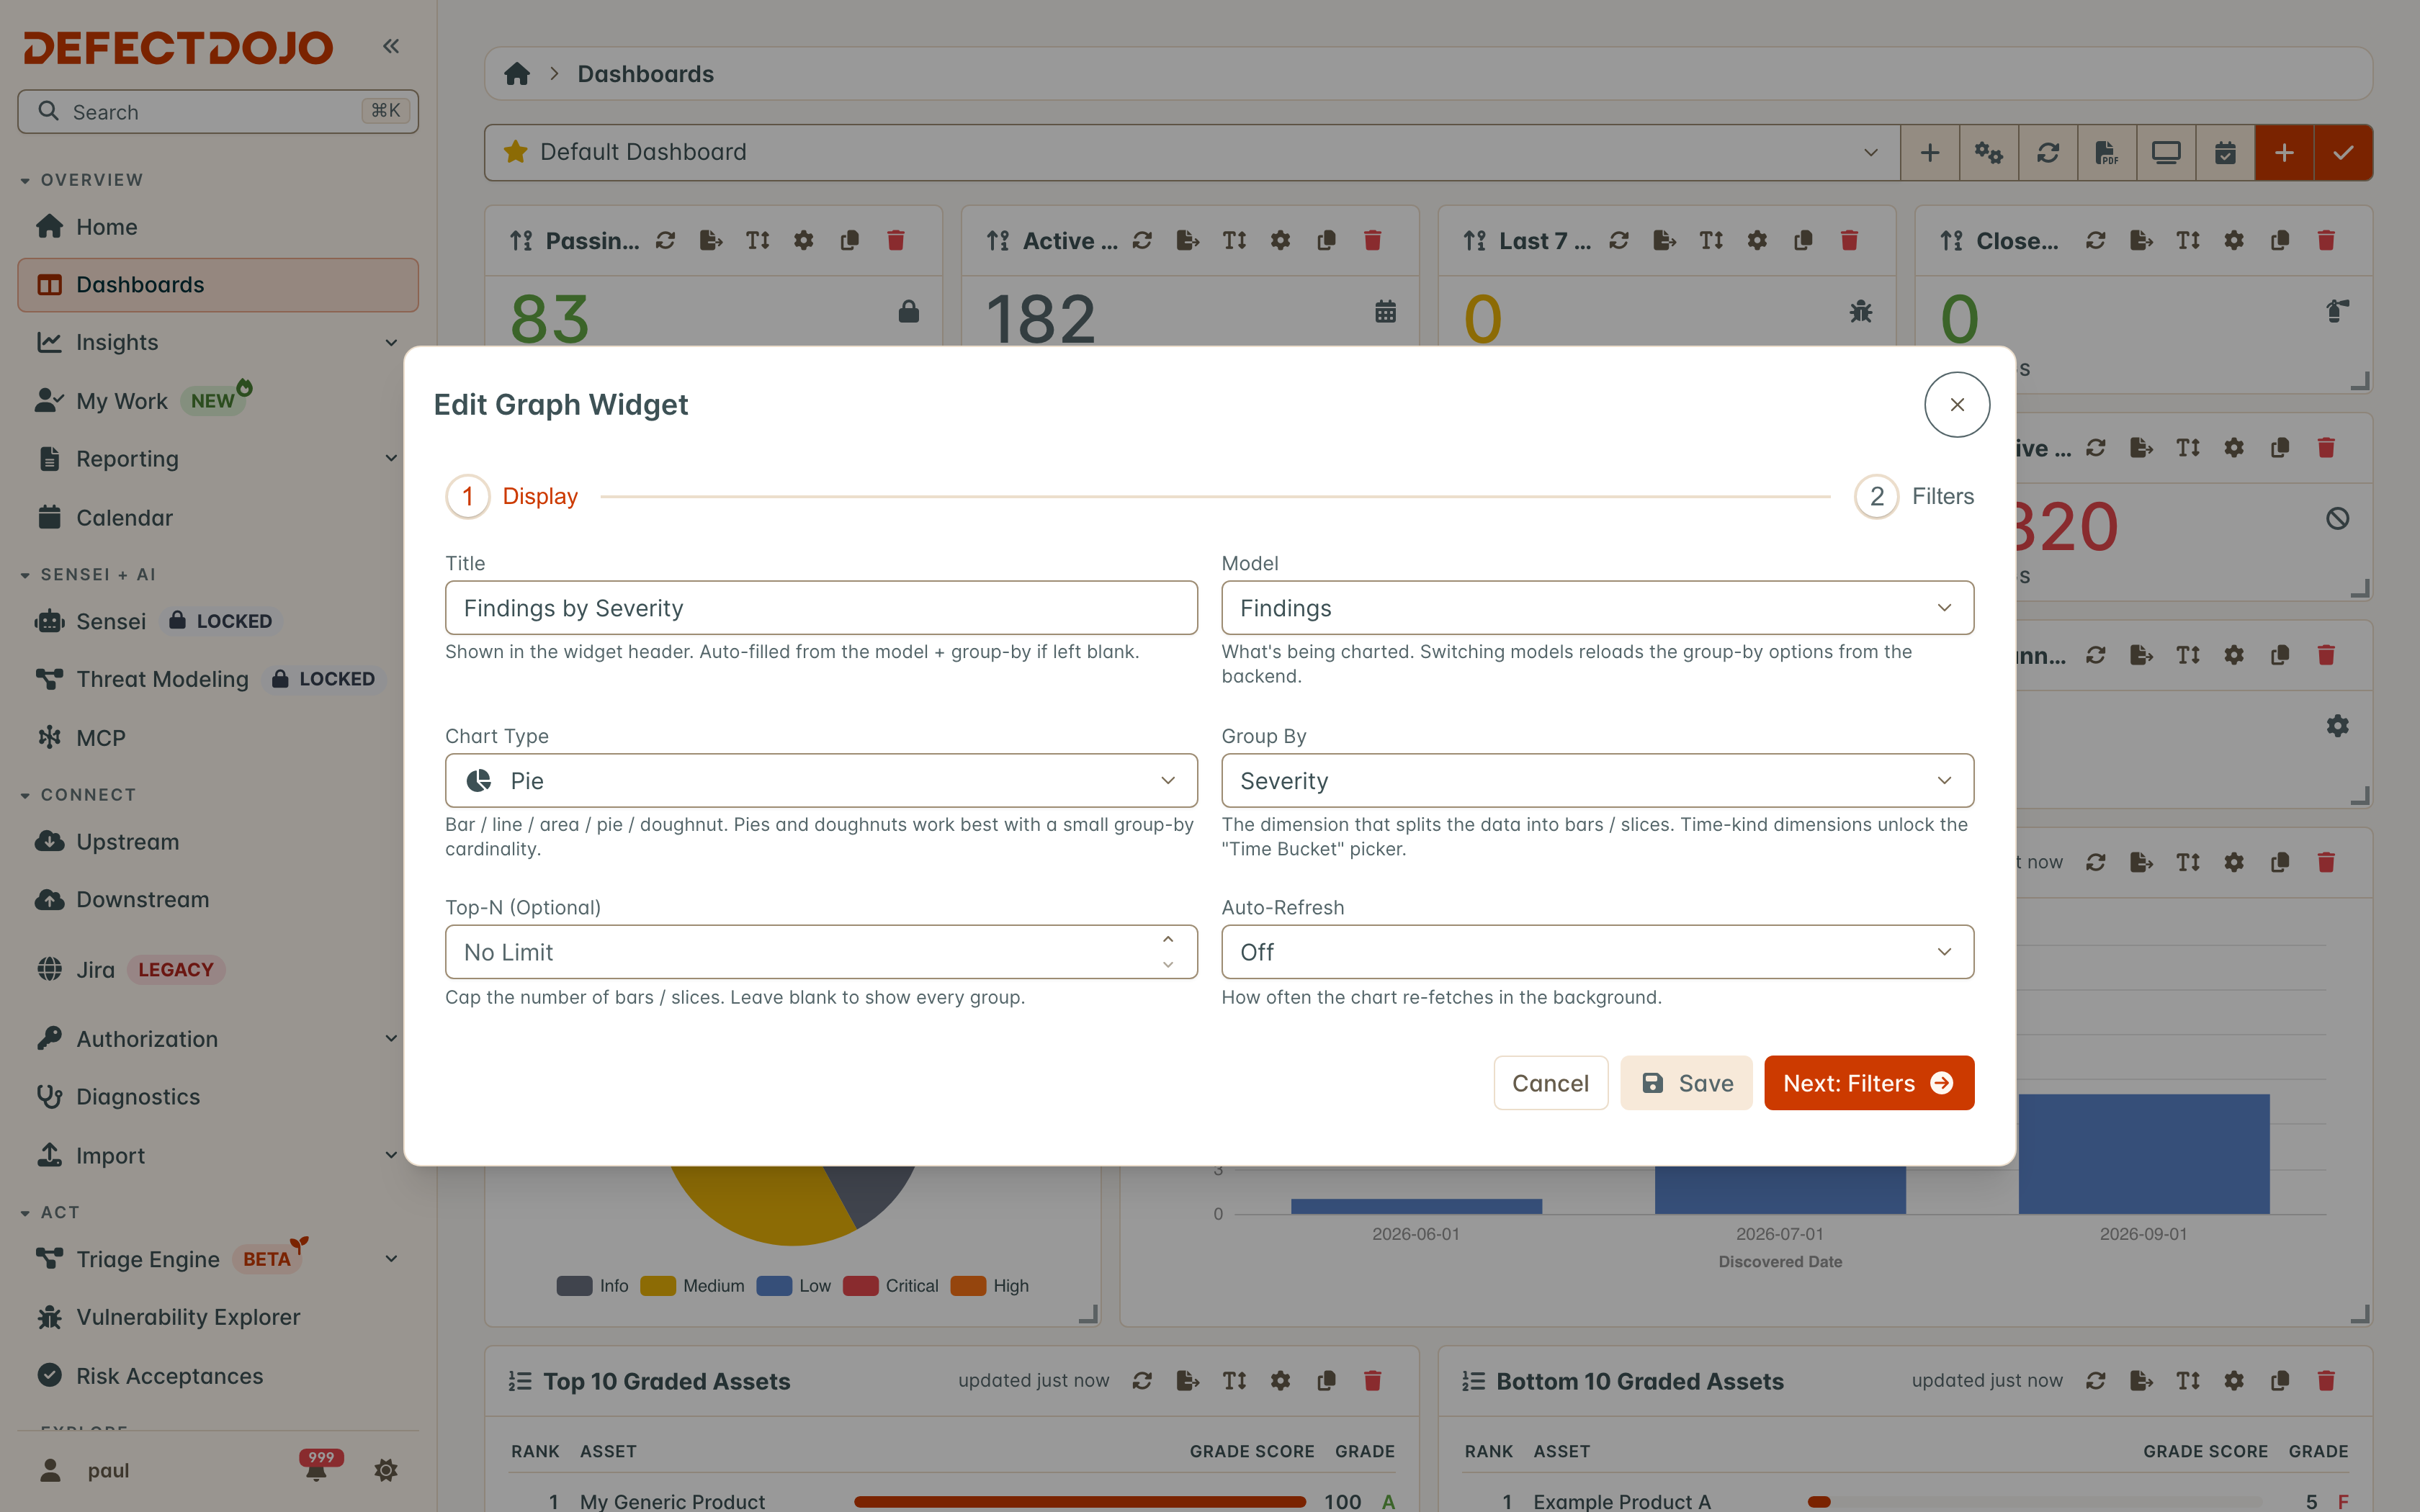Open the Auto-Refresh dropdown showing Off
The height and width of the screenshot is (1512, 2420).
[1597, 952]
